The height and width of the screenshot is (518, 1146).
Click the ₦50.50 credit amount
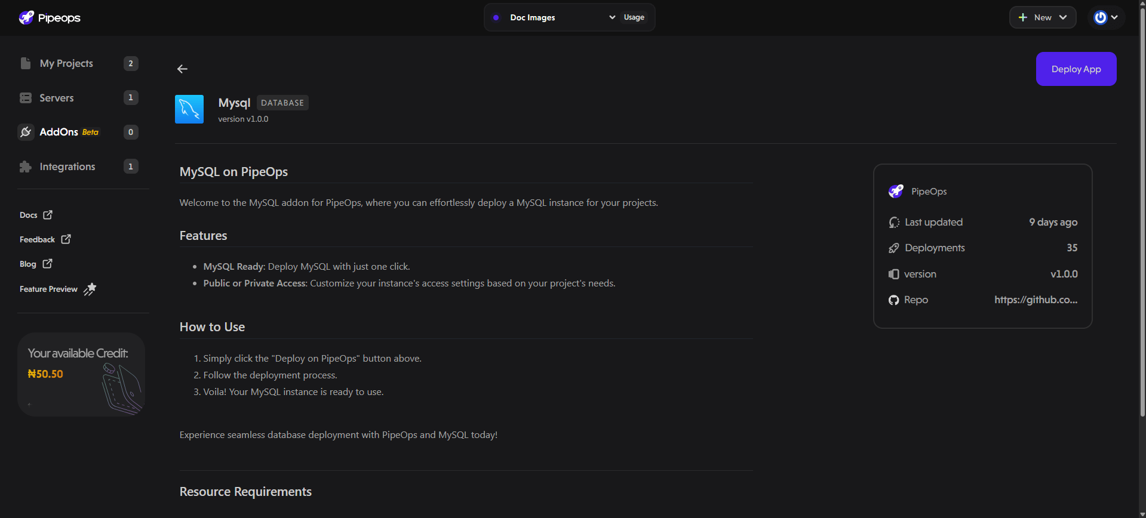point(45,374)
